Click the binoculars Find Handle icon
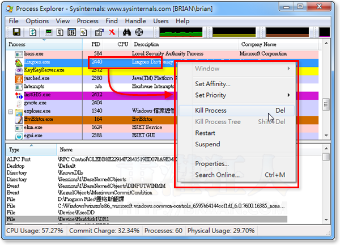 (127, 32)
